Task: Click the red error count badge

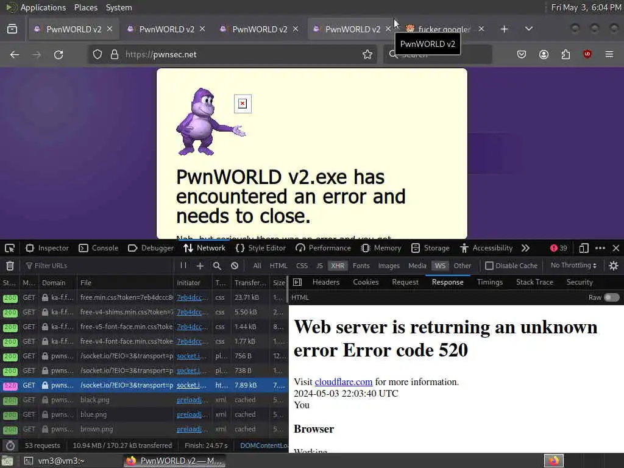Action: (558, 249)
